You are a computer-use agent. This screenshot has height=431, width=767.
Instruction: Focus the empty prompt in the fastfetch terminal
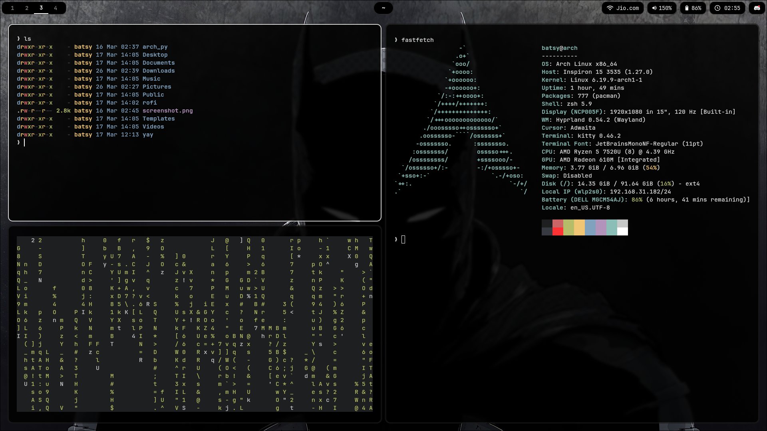[x=403, y=239]
